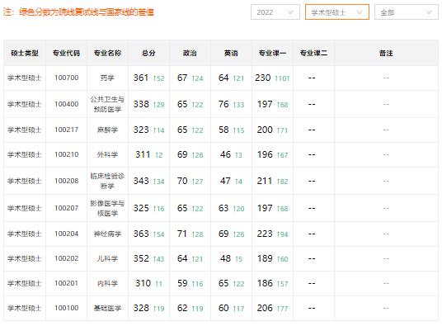Select politics score 71
The height and width of the screenshot is (326, 442).
coord(182,234)
